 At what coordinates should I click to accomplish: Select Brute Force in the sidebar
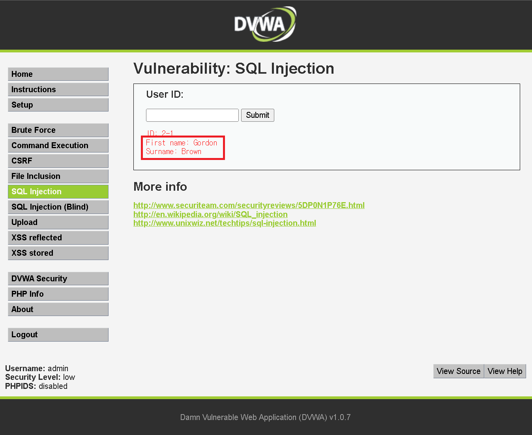[58, 130]
